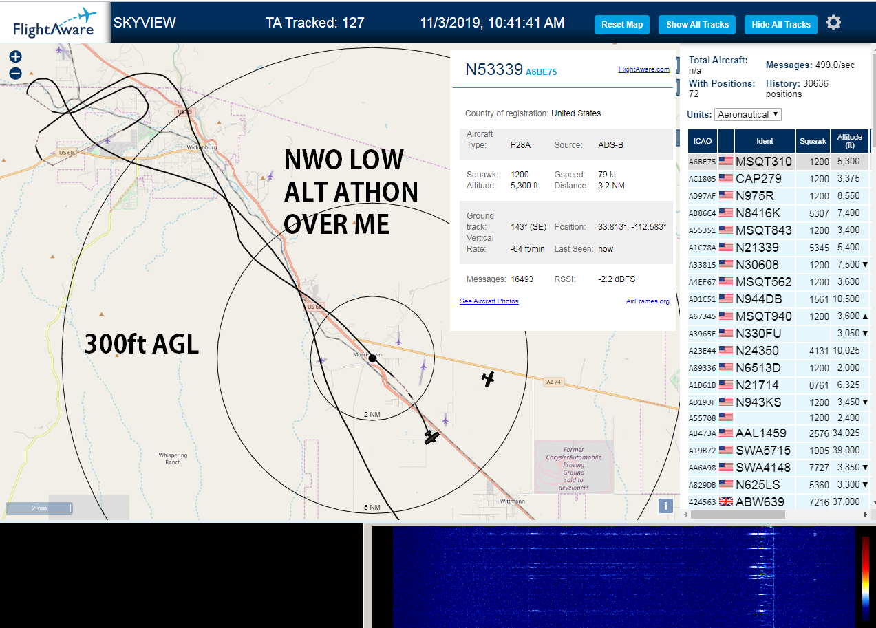Click the Reset Map button
Screen dimensions: 876x628
[622, 25]
